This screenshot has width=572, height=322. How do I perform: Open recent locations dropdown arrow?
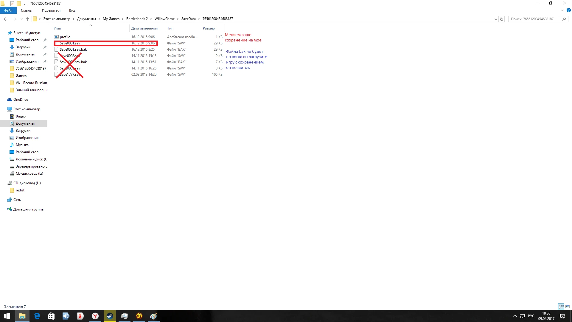(x=21, y=19)
